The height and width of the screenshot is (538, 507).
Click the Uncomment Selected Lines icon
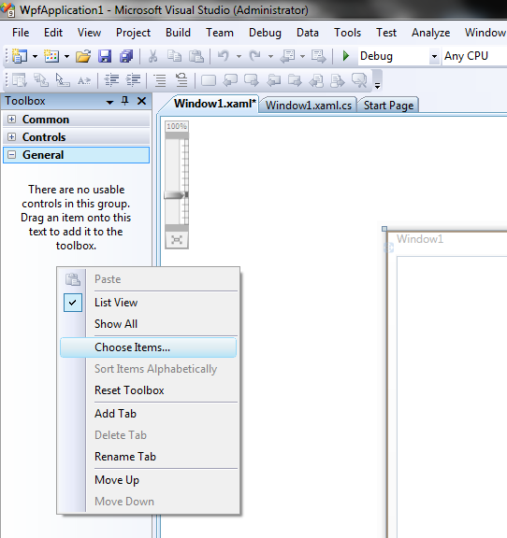point(181,80)
